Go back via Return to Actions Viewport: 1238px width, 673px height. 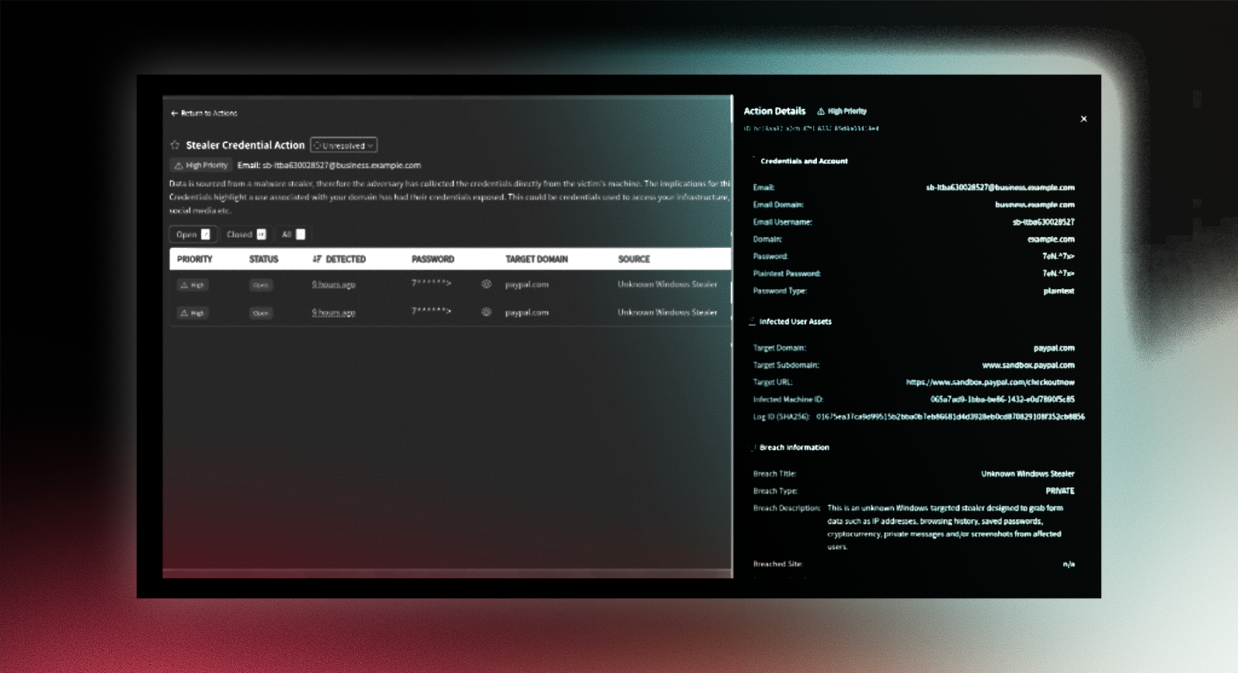pos(204,113)
